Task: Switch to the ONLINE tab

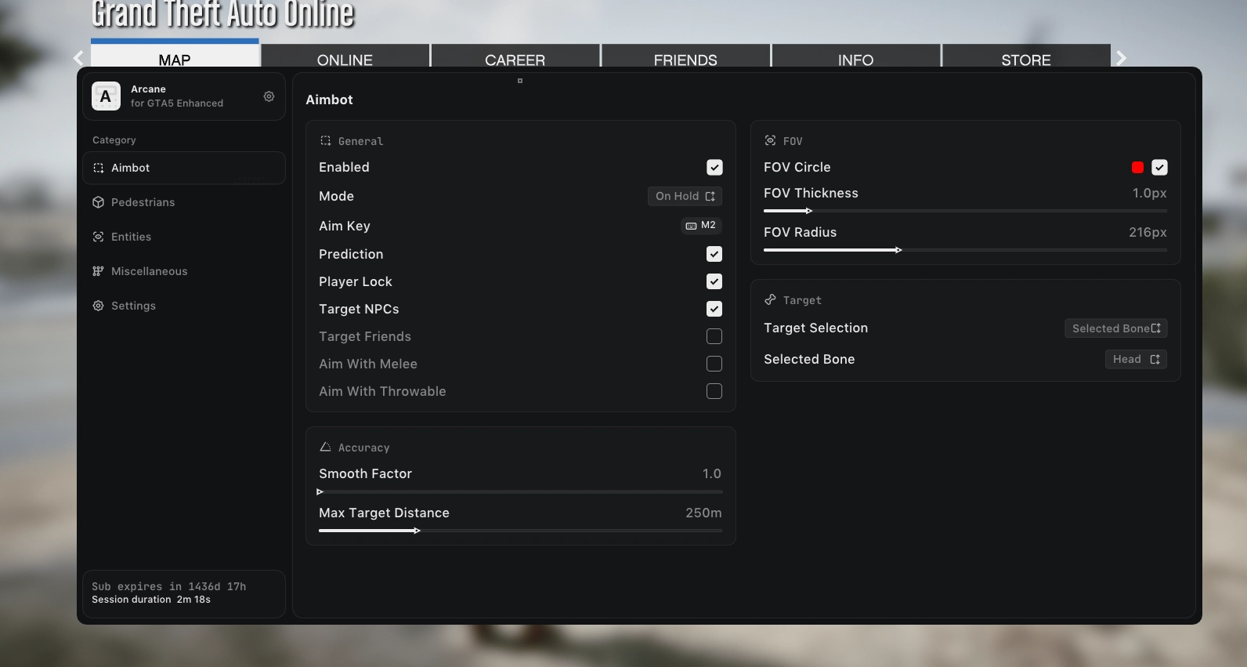Action: click(345, 56)
